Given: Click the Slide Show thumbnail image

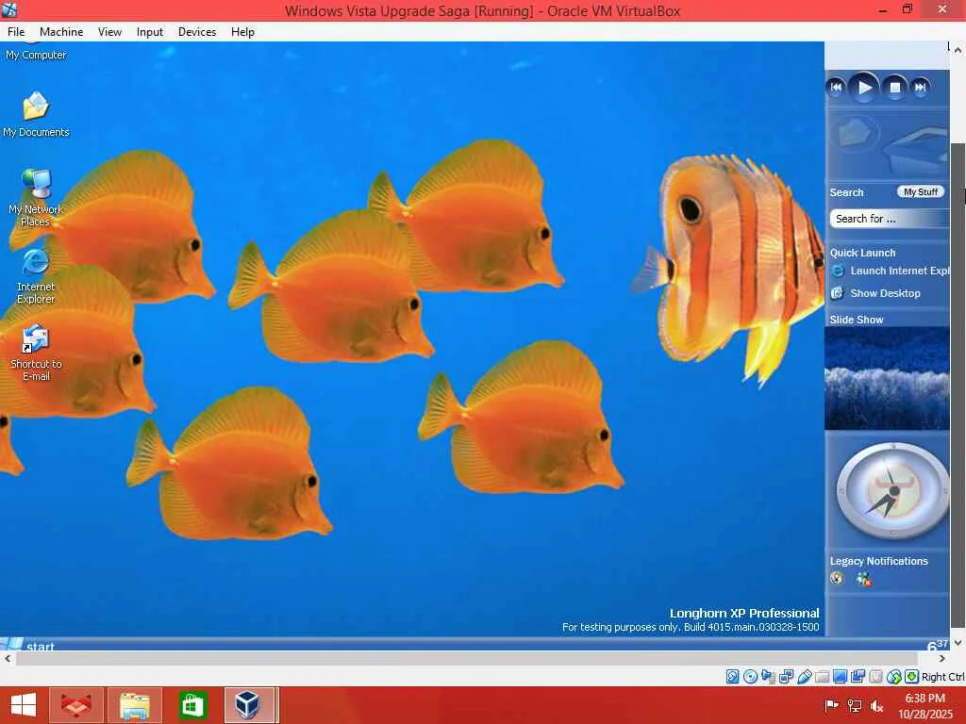Looking at the screenshot, I should point(887,378).
